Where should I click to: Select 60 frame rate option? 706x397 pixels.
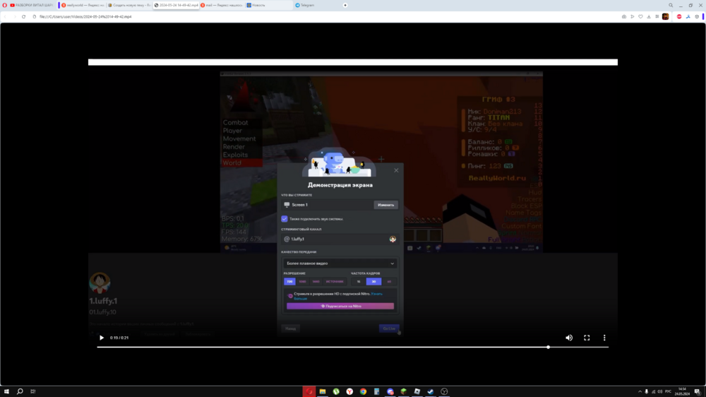tap(389, 282)
